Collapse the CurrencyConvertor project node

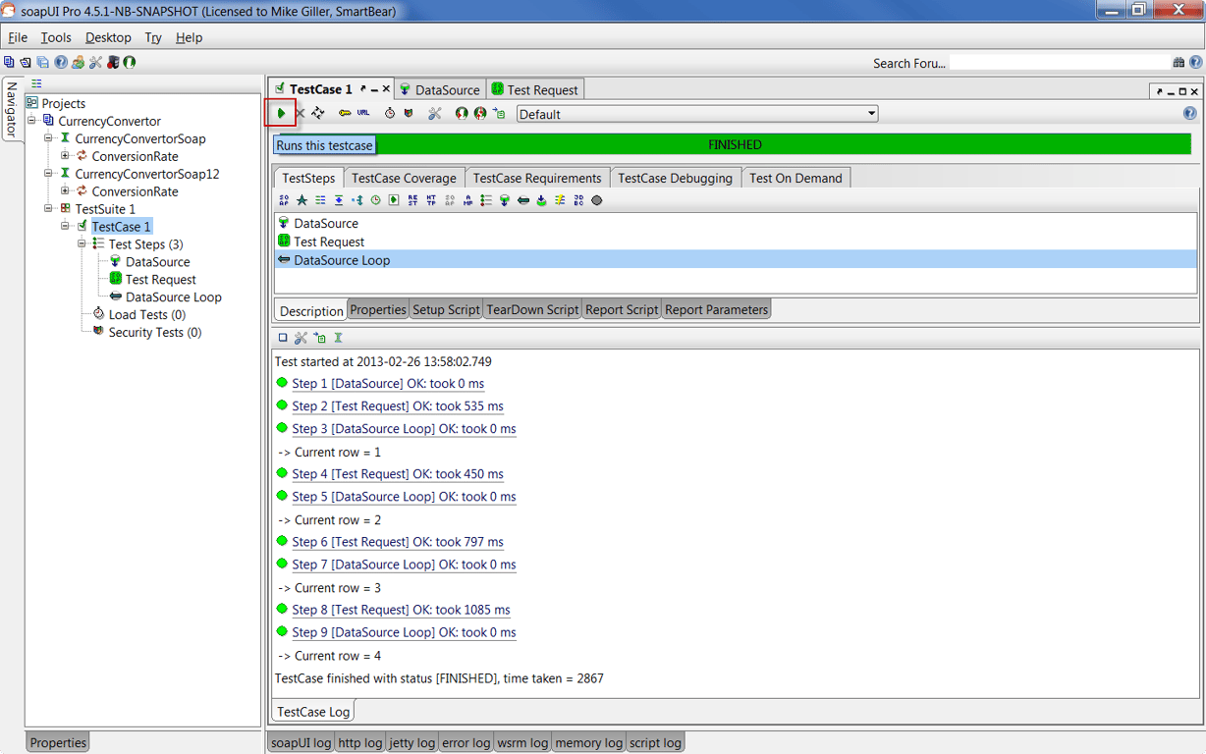(x=32, y=121)
